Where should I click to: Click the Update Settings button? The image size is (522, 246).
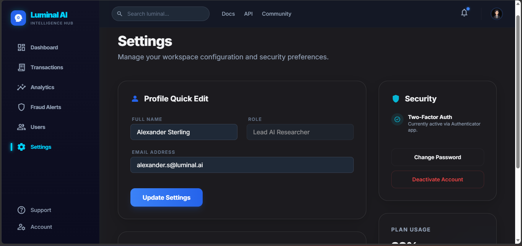pos(166,197)
